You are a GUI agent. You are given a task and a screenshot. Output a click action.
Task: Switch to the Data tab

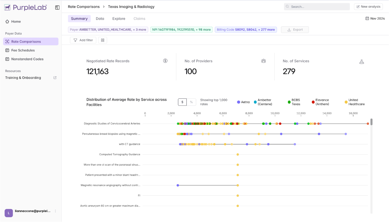pos(100,19)
